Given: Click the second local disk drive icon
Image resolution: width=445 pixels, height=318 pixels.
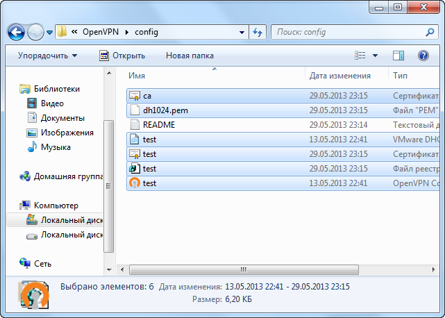Looking at the screenshot, I should tap(32, 236).
